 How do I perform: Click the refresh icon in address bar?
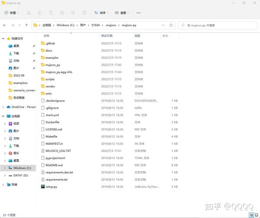171,25
